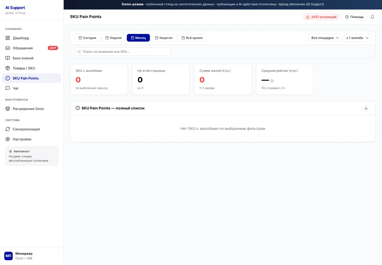Download the SKU Pain Points list
Viewport: 382px width, 265px height.
click(366, 108)
